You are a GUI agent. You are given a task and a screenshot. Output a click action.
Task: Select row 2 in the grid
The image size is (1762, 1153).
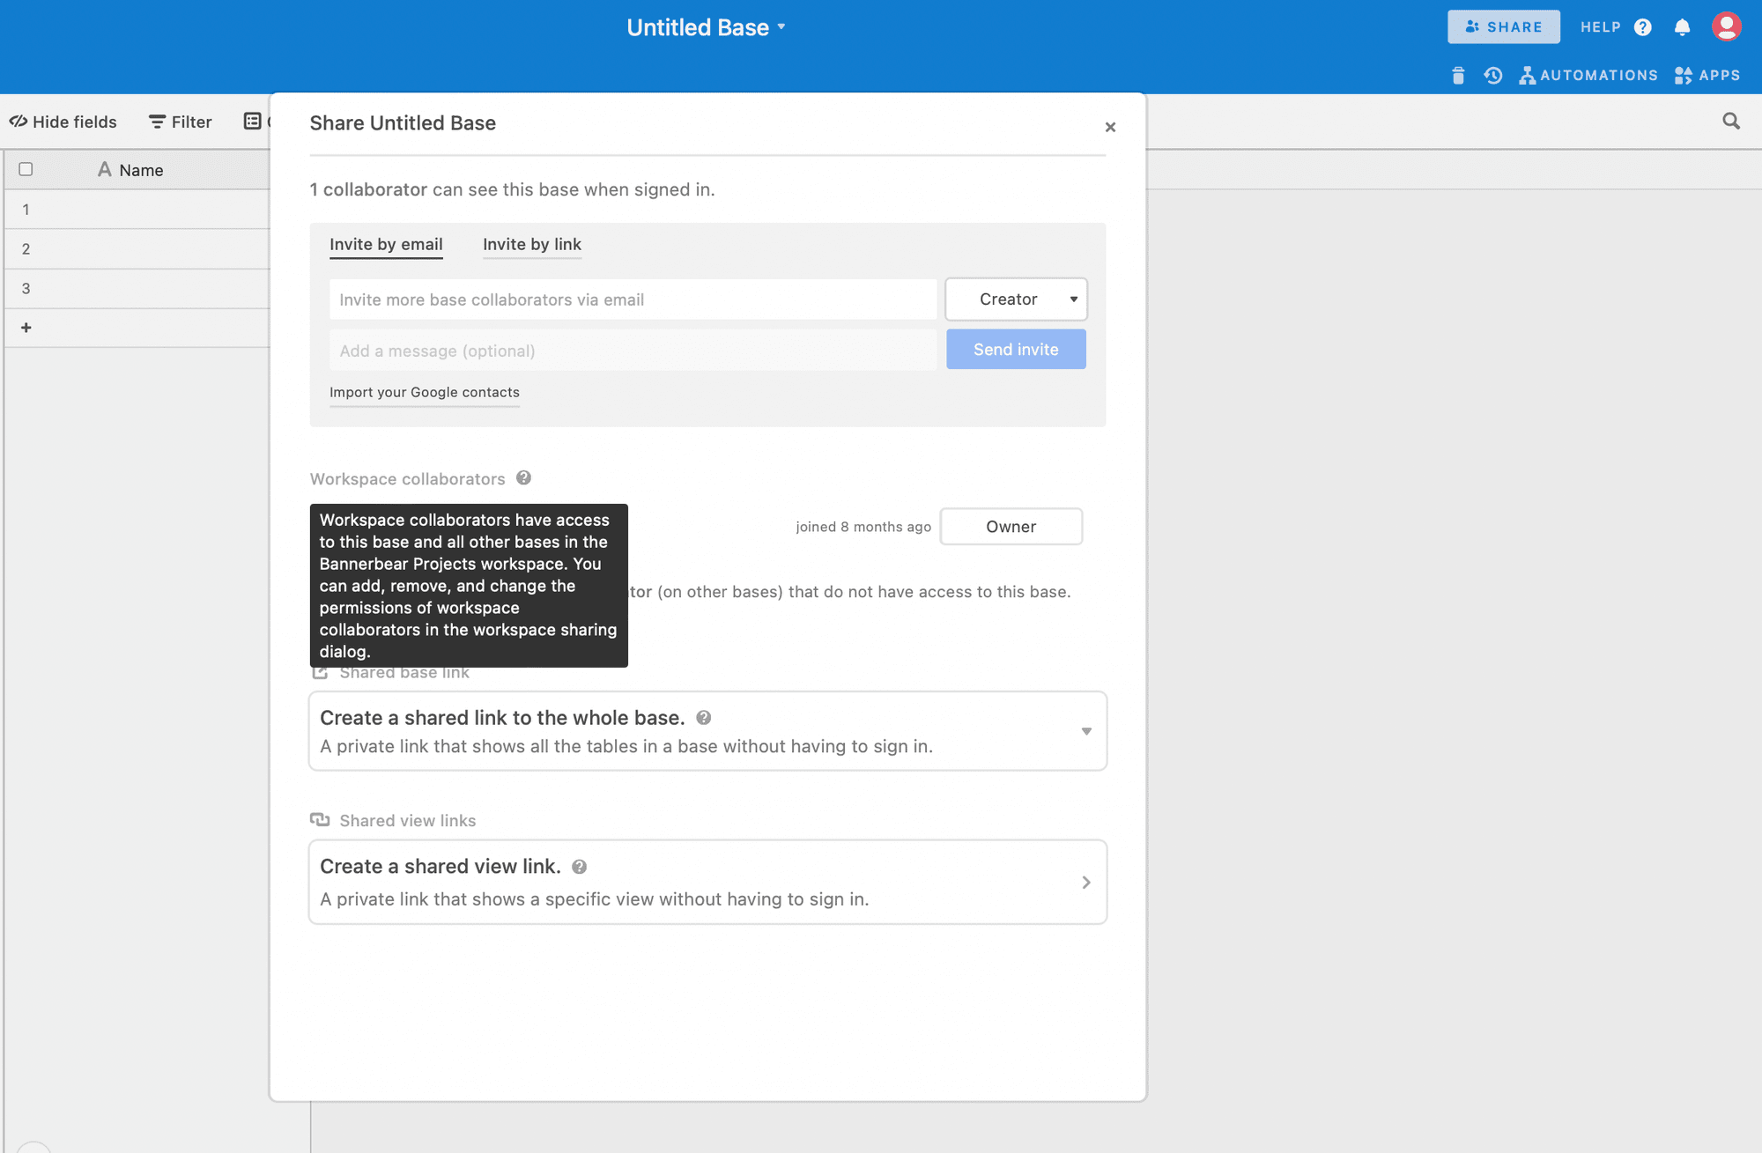tap(26, 249)
